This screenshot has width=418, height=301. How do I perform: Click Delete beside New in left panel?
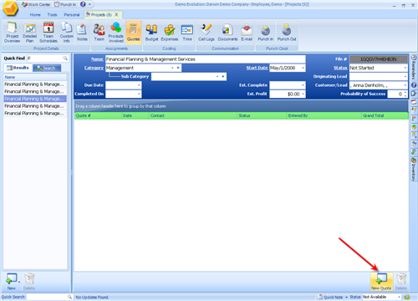click(29, 282)
